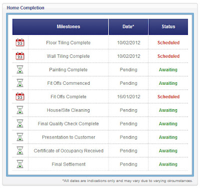Click Pending date in House/Site Cleaning row

point(128,110)
